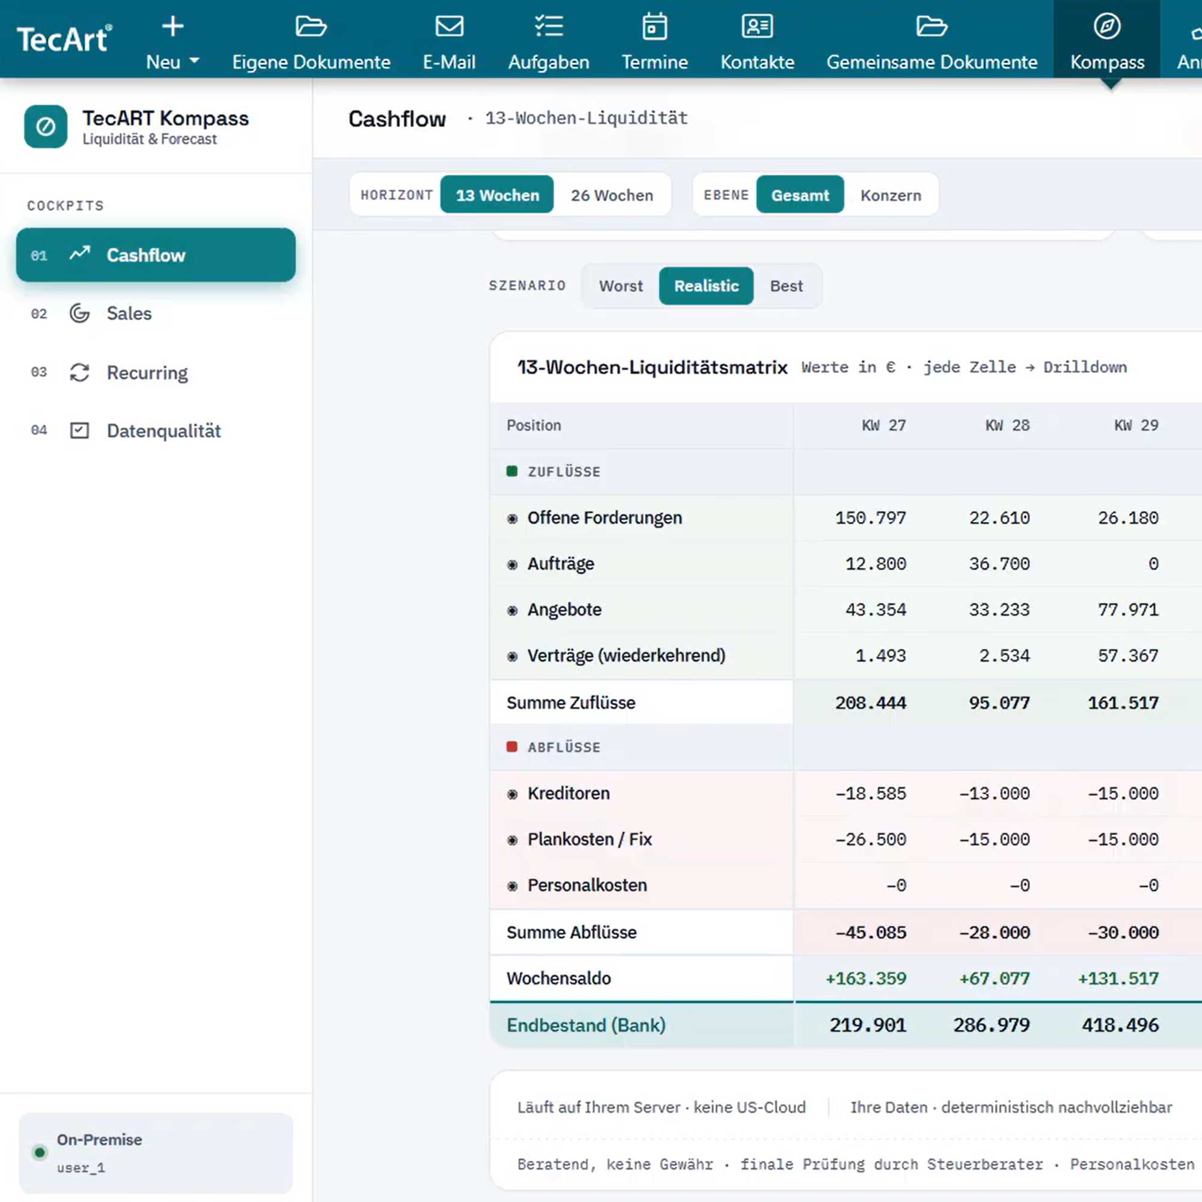Click Wochensaldo value +163.359
1202x1202 pixels.
pyautogui.click(x=865, y=978)
